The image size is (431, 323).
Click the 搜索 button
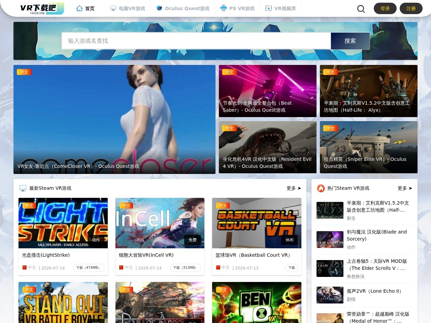coord(350,41)
